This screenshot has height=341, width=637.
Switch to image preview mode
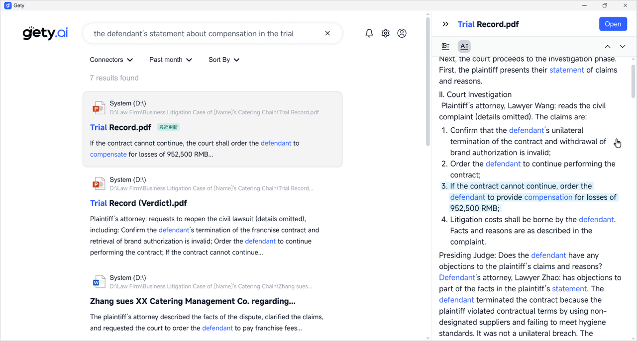(x=446, y=46)
